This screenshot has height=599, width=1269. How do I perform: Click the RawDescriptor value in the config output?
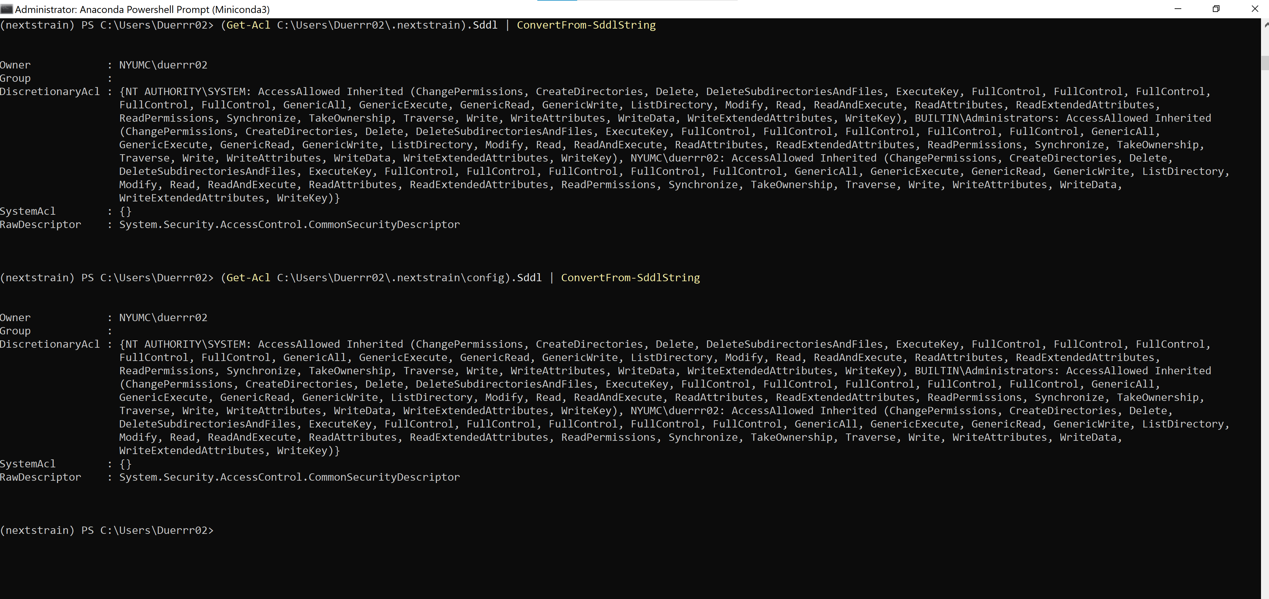pos(290,478)
